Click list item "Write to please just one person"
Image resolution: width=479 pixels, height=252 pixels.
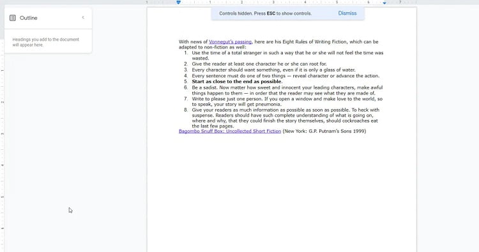point(287,101)
